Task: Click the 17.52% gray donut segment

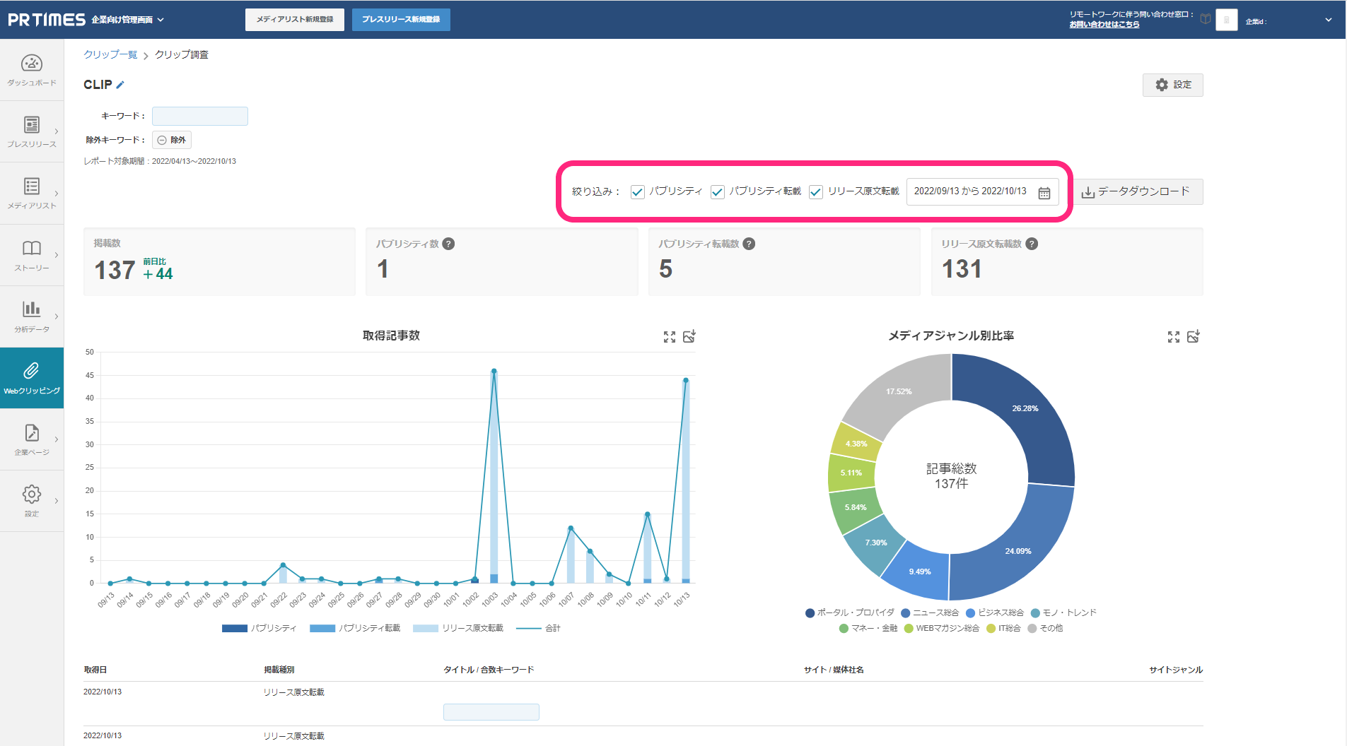Action: pos(899,391)
